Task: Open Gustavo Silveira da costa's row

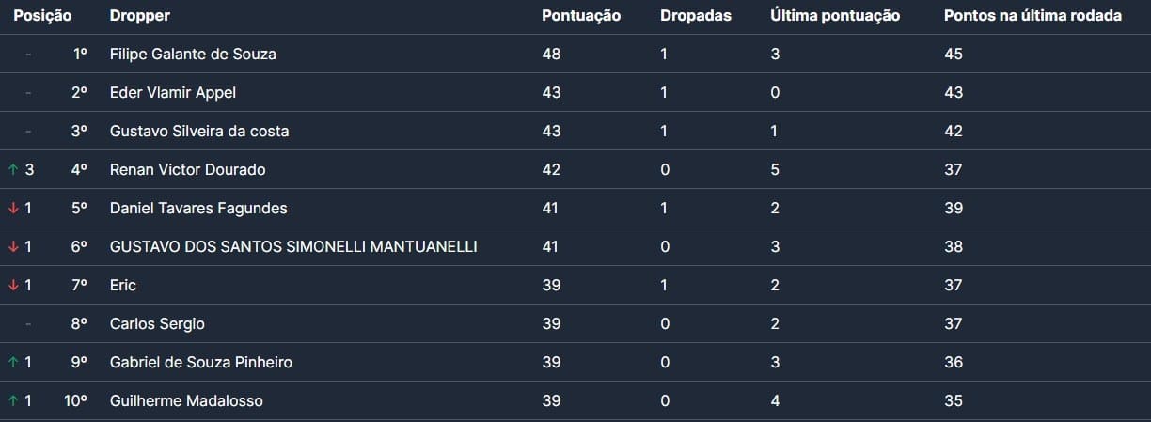Action: 199,132
